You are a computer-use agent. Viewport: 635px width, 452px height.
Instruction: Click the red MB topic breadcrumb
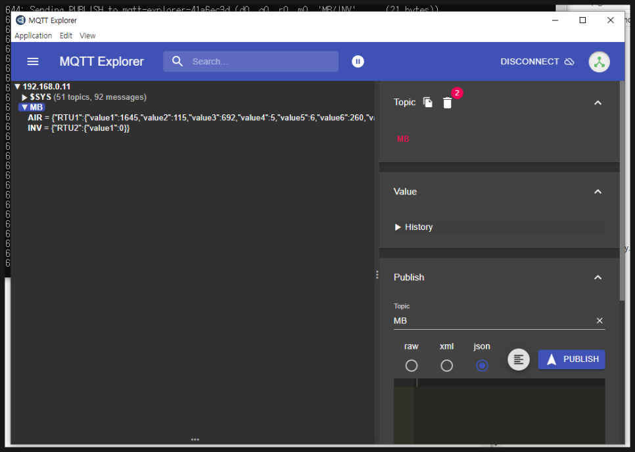pyautogui.click(x=403, y=139)
